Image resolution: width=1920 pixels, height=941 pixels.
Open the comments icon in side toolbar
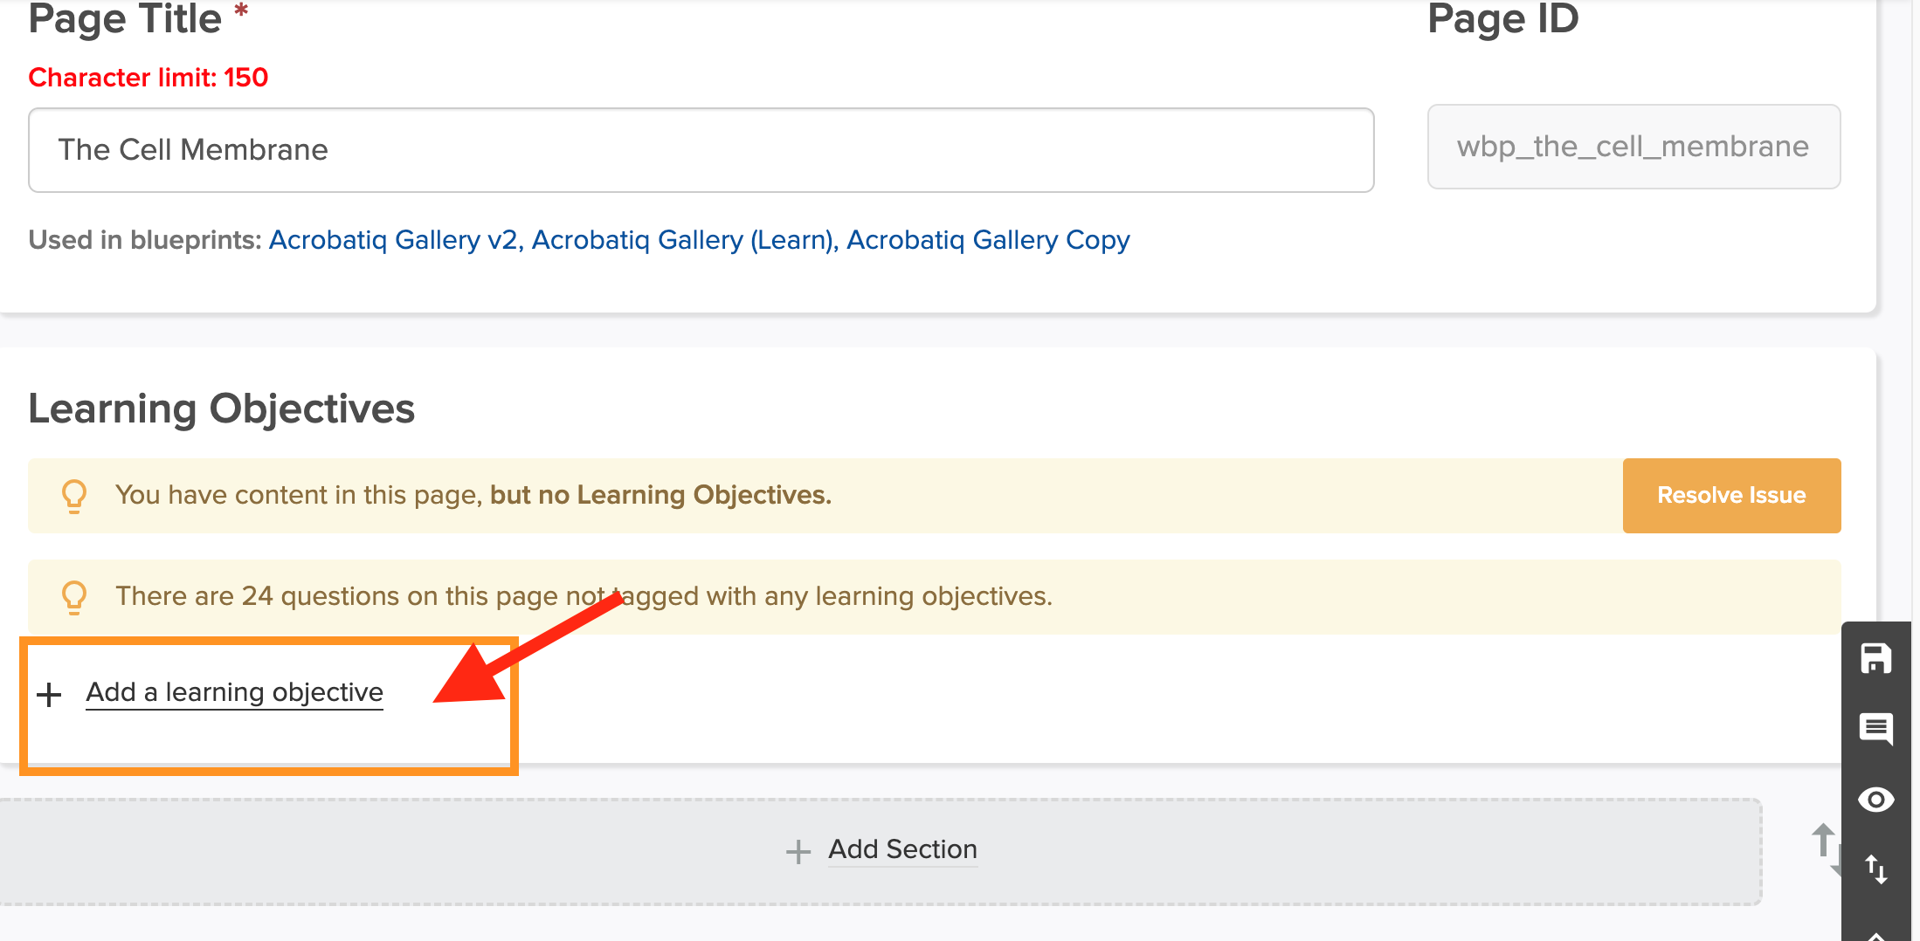(x=1875, y=728)
